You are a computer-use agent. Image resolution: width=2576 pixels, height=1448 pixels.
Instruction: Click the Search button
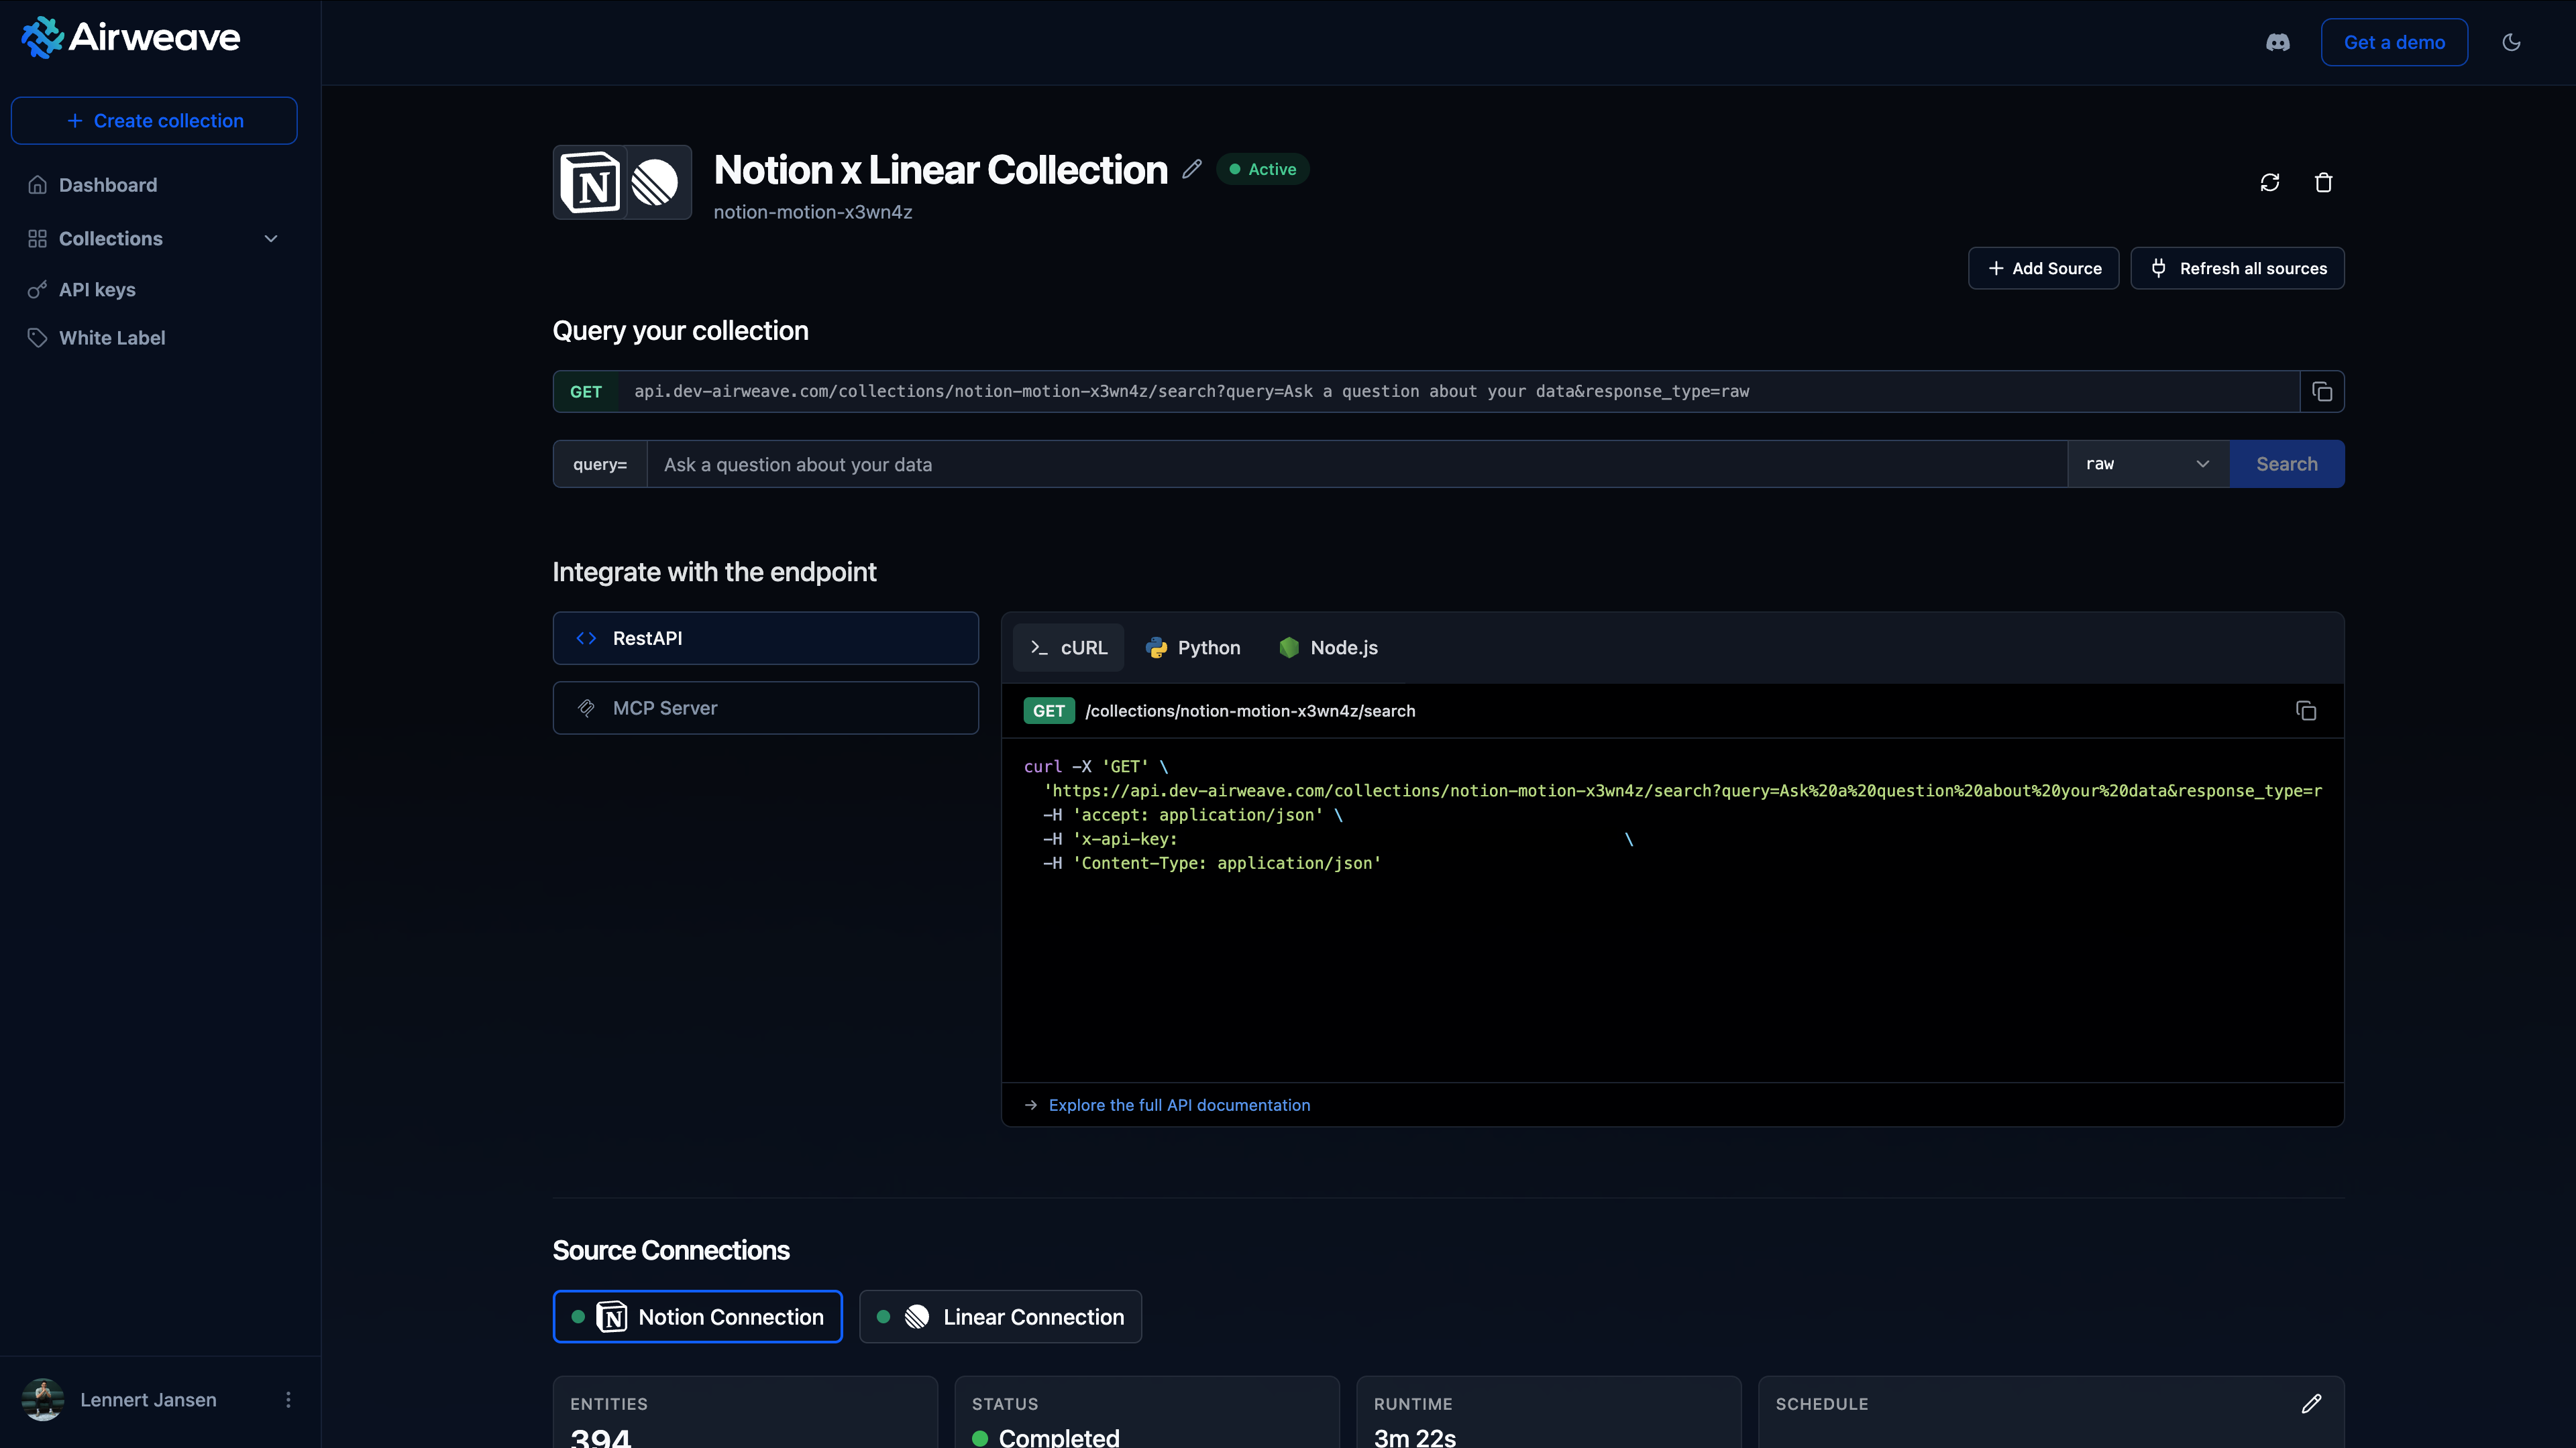[2286, 464]
